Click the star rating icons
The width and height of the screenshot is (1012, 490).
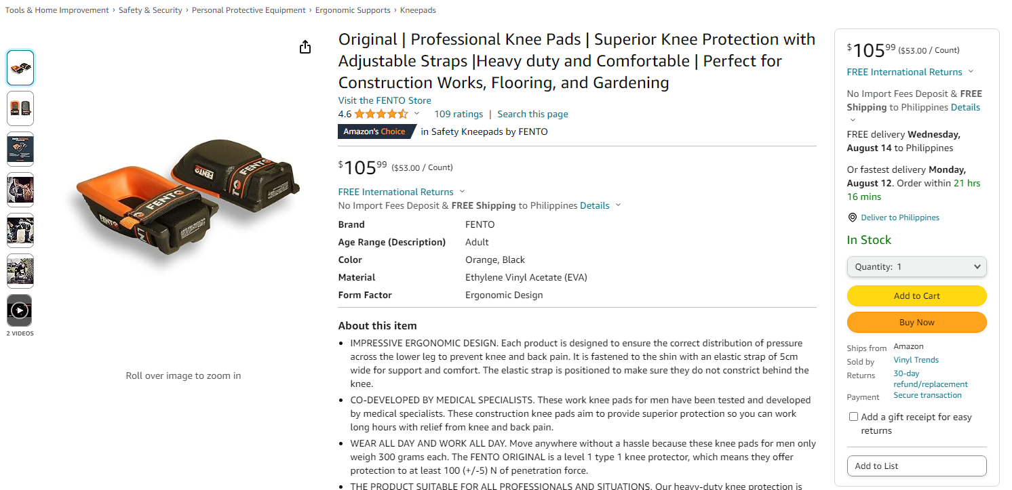coord(381,114)
